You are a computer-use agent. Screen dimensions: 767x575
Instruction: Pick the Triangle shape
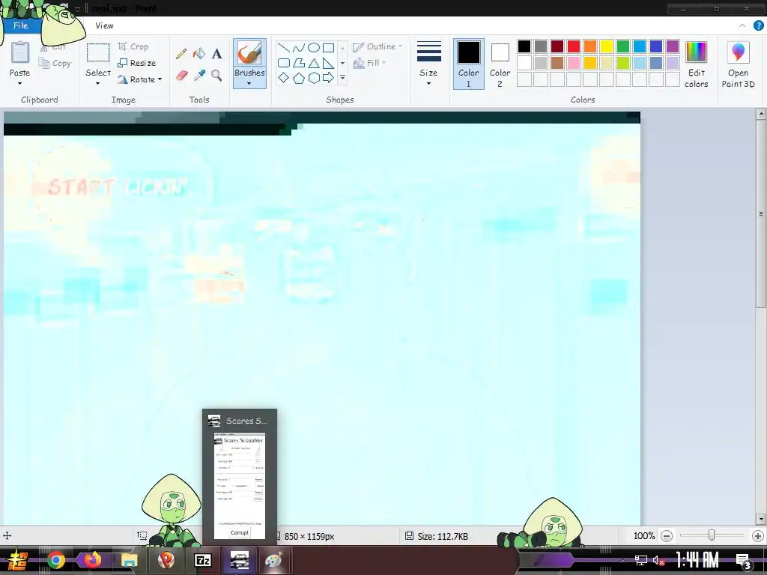[314, 63]
